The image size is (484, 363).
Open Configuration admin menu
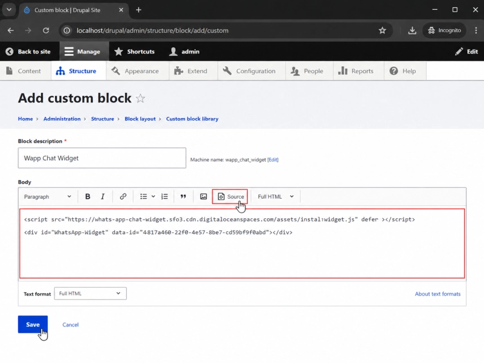click(252, 71)
